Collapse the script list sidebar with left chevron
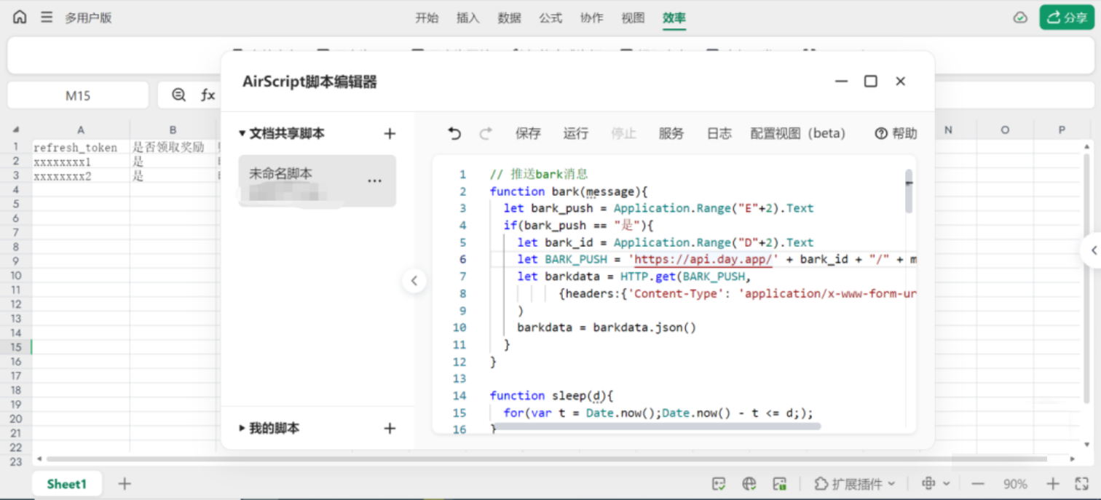Viewport: 1101px width, 500px height. tap(414, 281)
